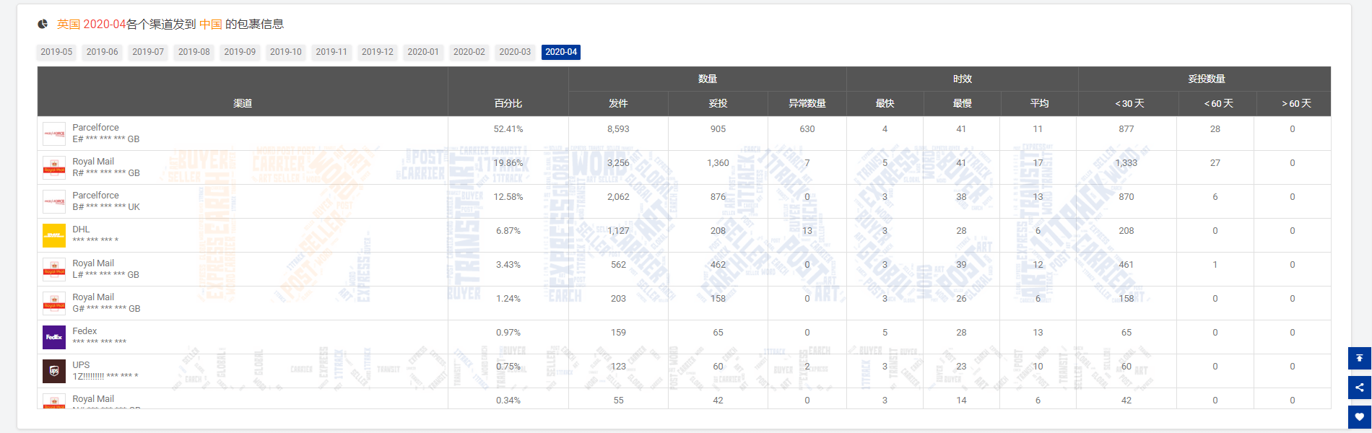Click the 发件 column header
This screenshot has width=1372, height=433.
tap(618, 103)
